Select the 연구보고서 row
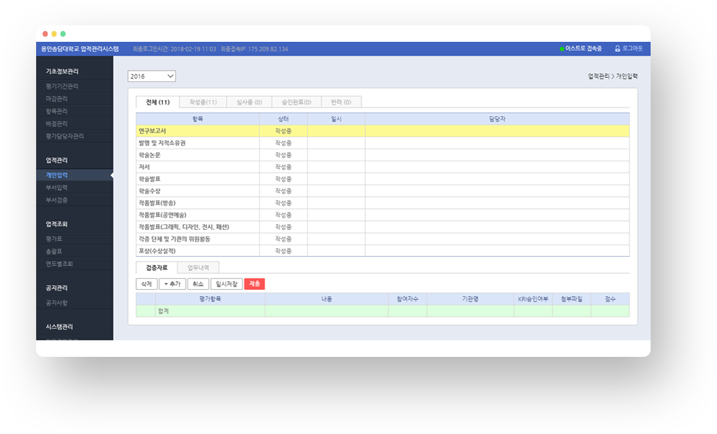This screenshot has height=434, width=717. (383, 131)
